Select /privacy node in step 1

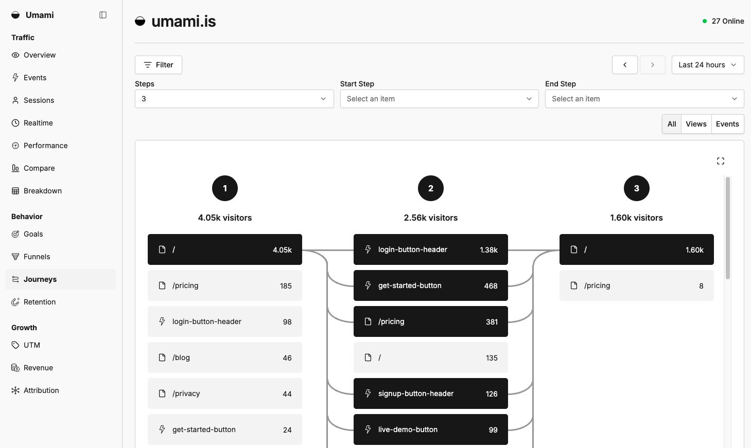225,393
